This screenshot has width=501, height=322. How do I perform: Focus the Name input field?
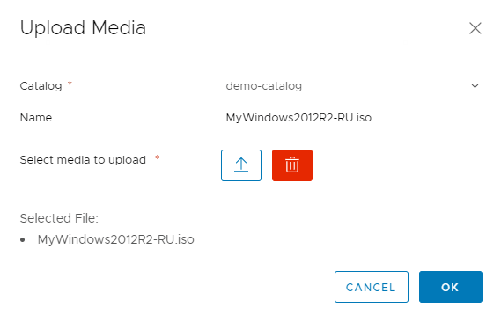click(350, 117)
